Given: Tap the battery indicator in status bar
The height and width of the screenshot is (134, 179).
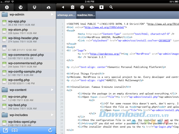Looking at the screenshot, I should [x=176, y=1].
